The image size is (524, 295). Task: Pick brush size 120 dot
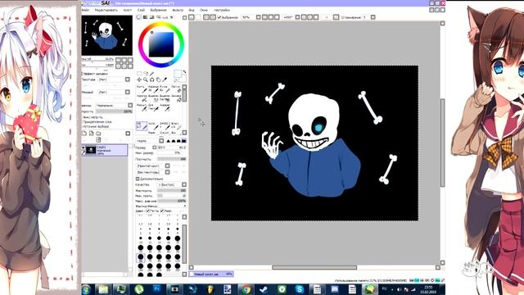pos(178,256)
